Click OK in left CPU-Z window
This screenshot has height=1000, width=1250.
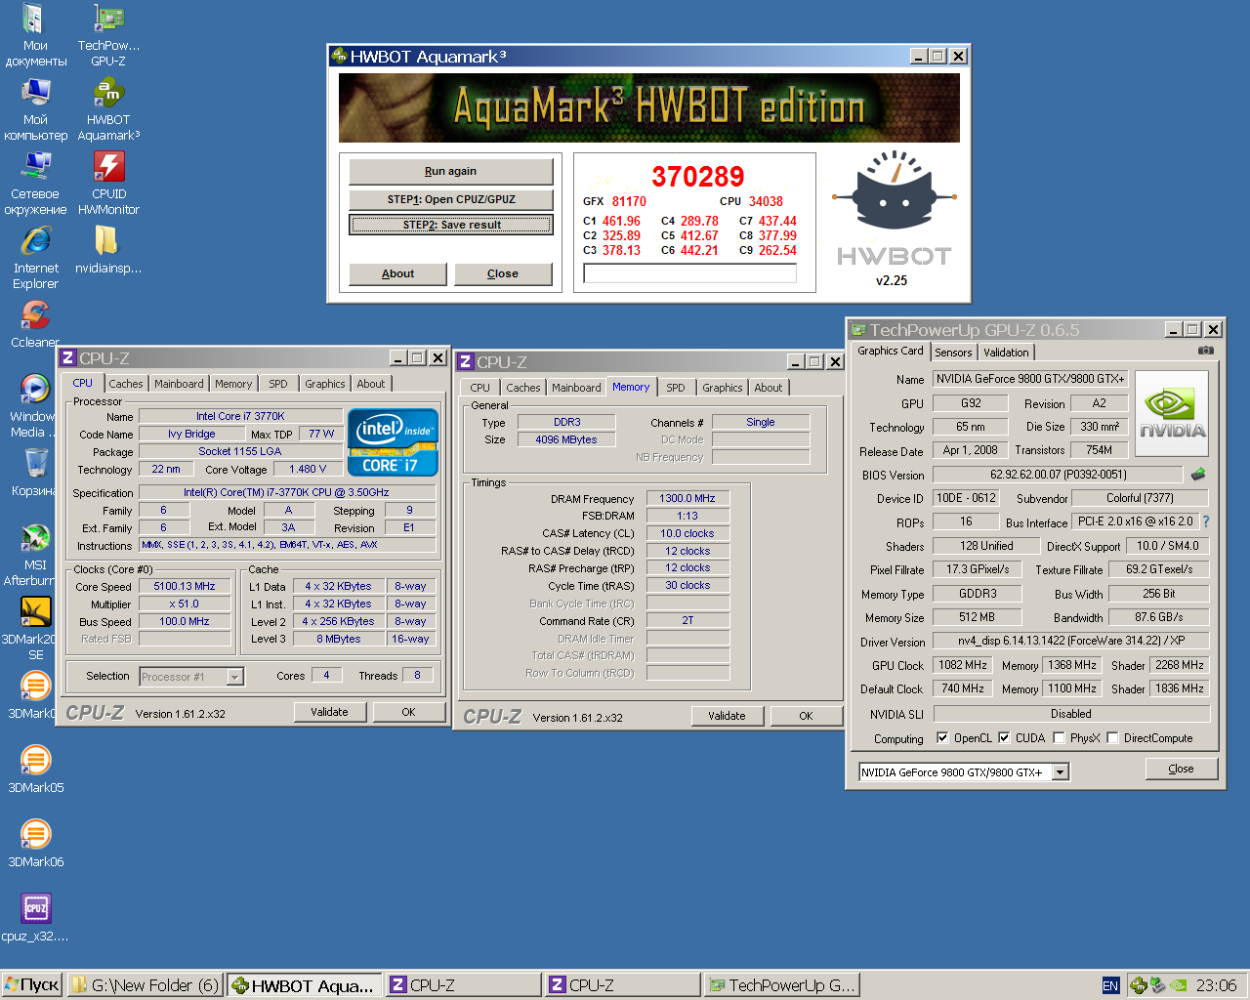409,712
